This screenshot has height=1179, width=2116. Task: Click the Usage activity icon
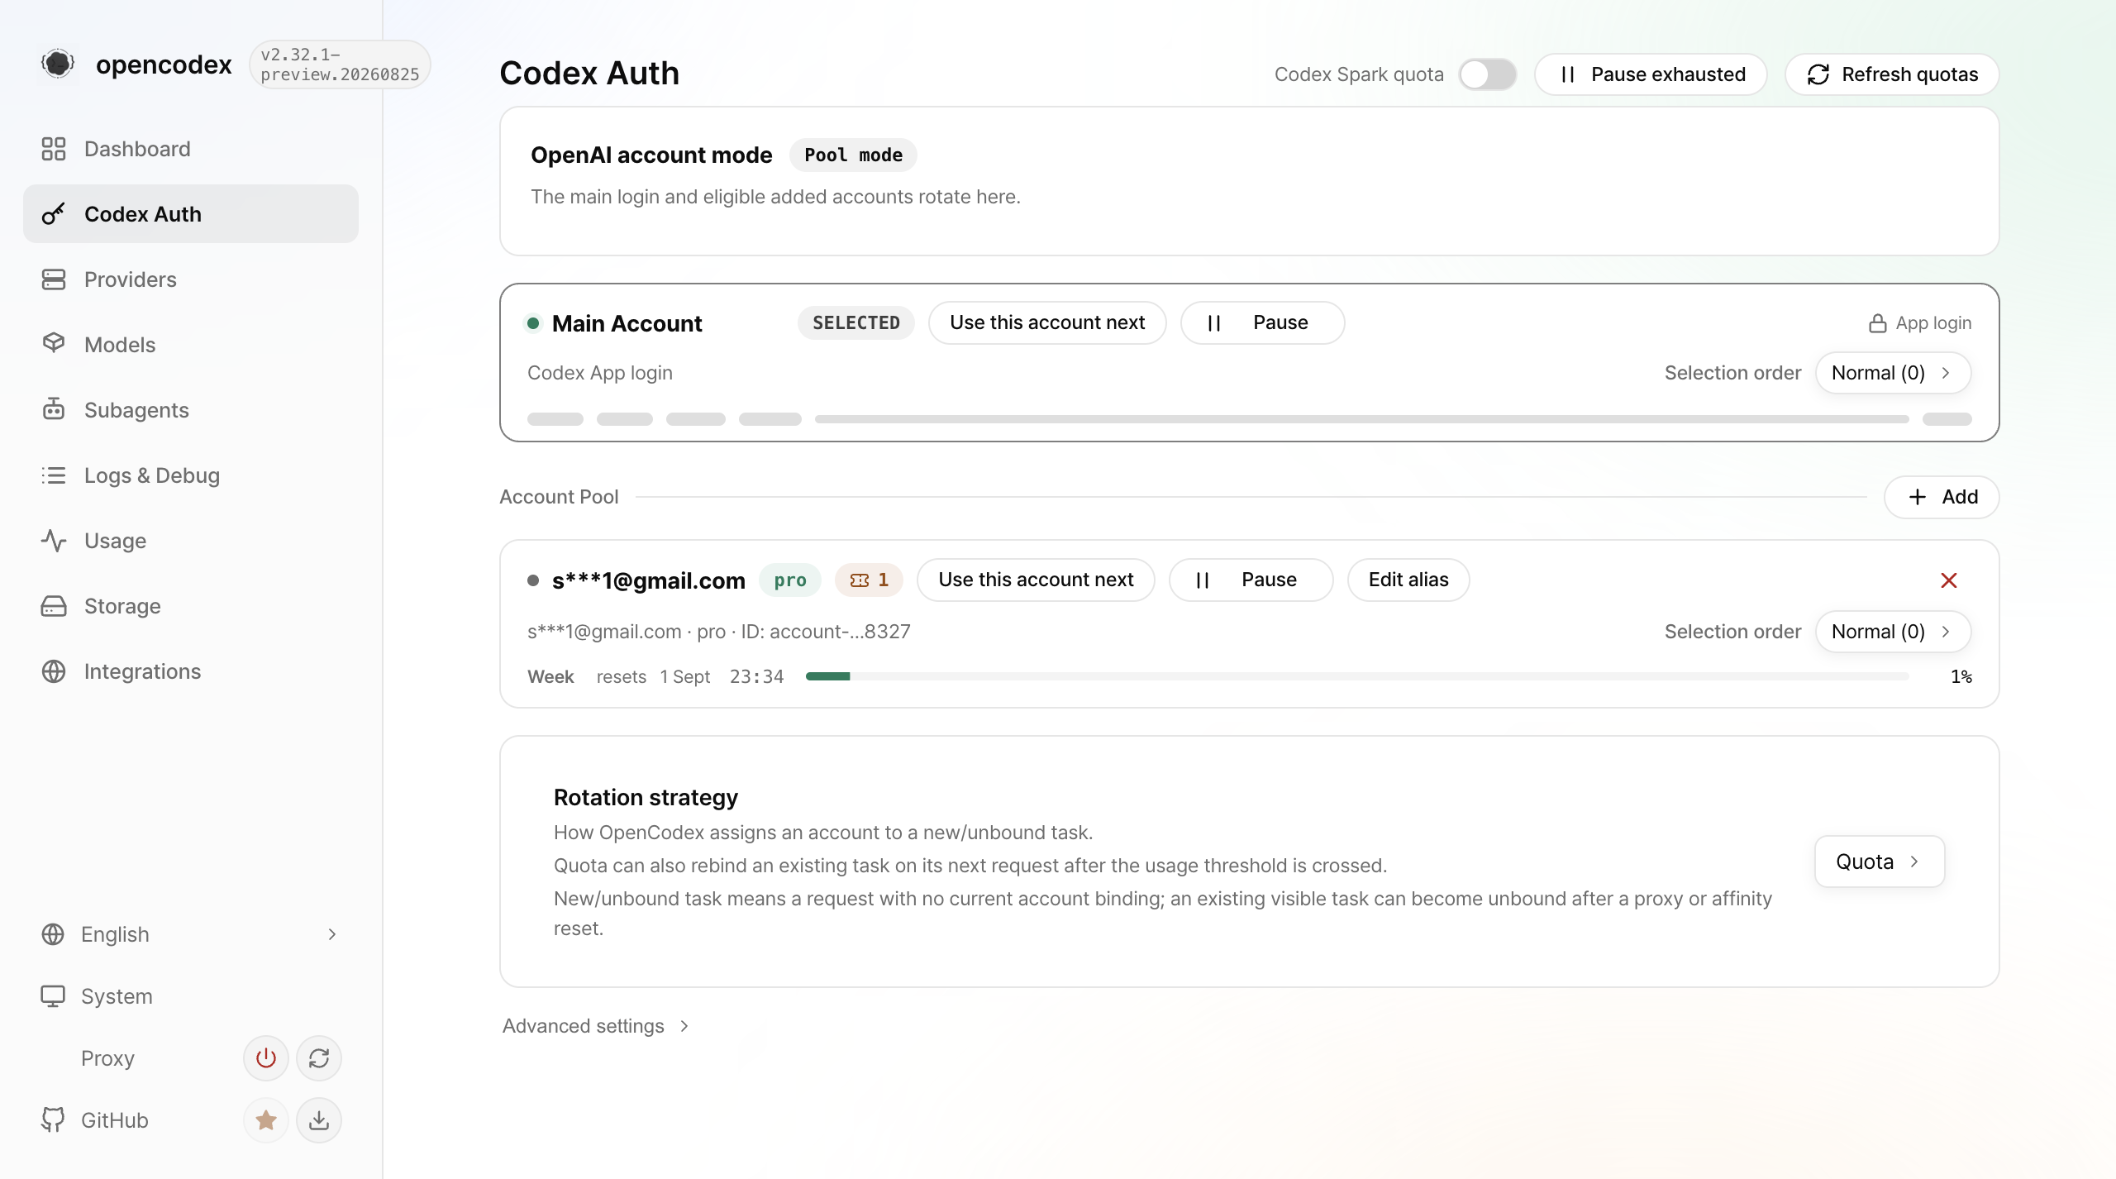click(x=54, y=541)
